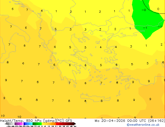The height and width of the screenshot is (127, 165).
Task: Select the magenta swatch in the legend bar
Action: tap(21, 124)
